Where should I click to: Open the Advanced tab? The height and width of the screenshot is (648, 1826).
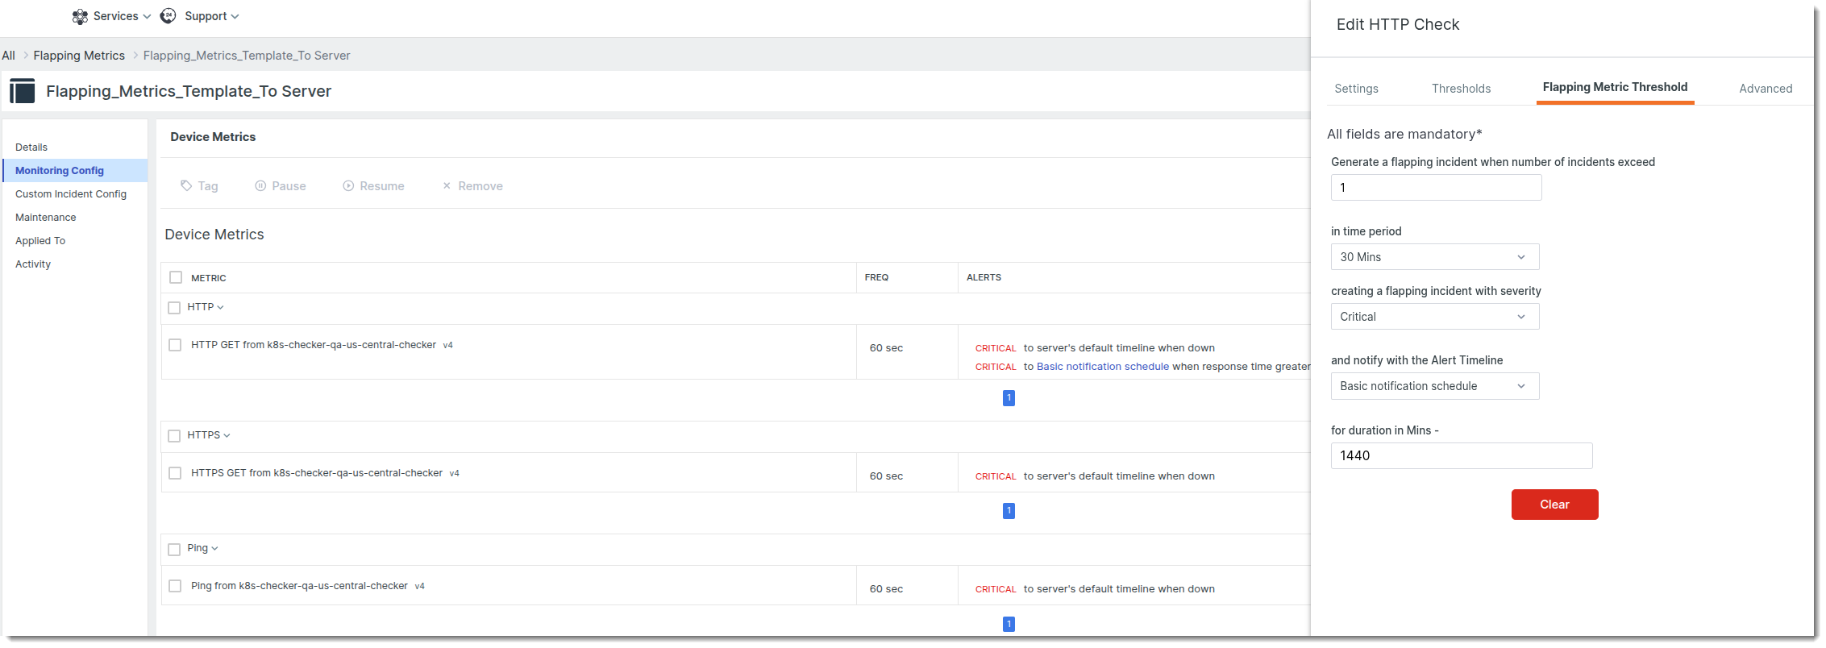pos(1766,89)
